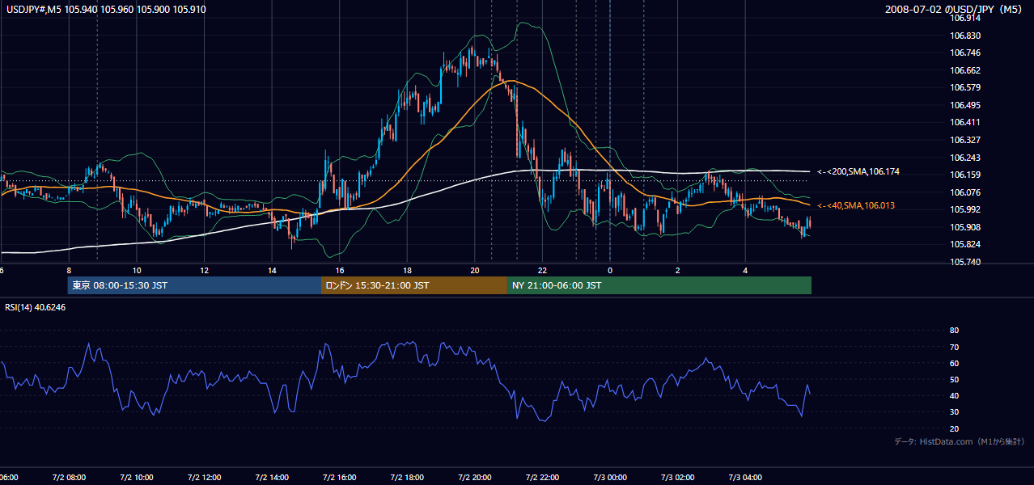Click price scale value 105.740
Screen dimensions: 1034x485
[965, 262]
